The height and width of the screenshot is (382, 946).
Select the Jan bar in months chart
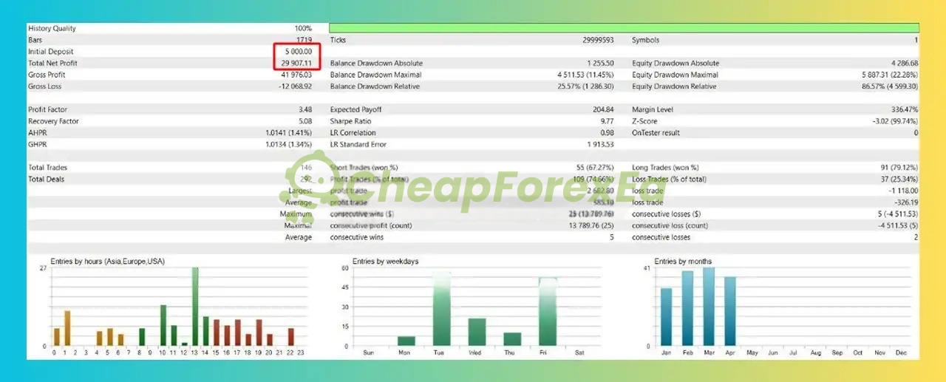(667, 317)
